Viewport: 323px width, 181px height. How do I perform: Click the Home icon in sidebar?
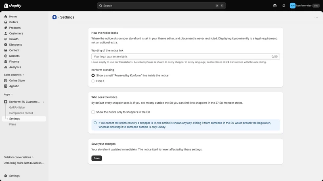(6, 16)
